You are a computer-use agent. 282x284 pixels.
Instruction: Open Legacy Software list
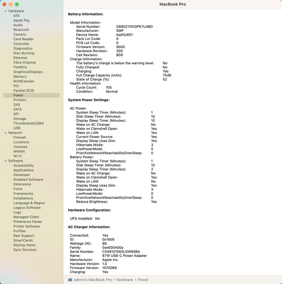tap(27, 208)
